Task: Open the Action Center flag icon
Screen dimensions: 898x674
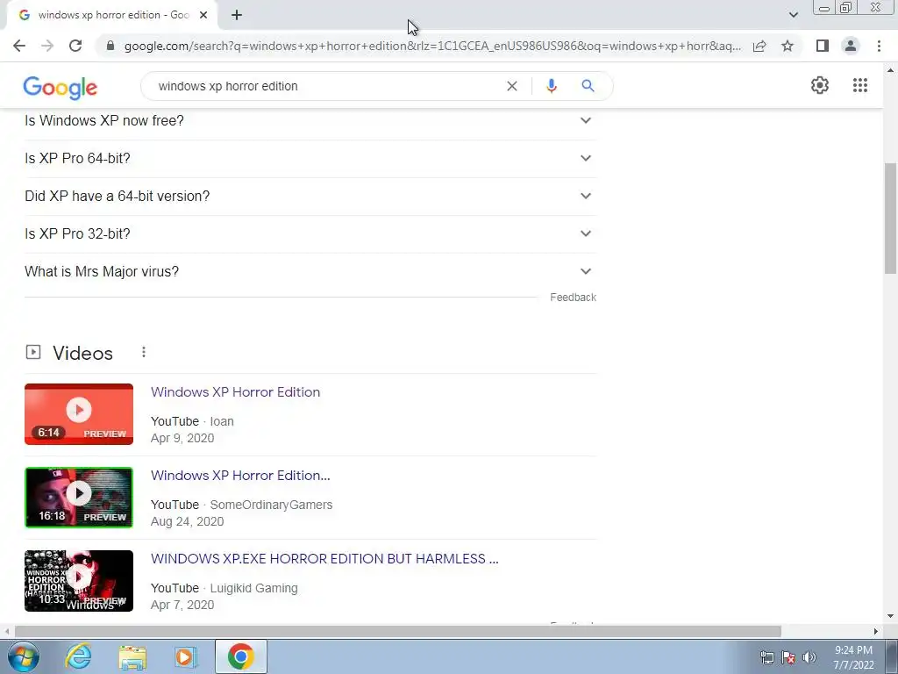Action: click(788, 657)
